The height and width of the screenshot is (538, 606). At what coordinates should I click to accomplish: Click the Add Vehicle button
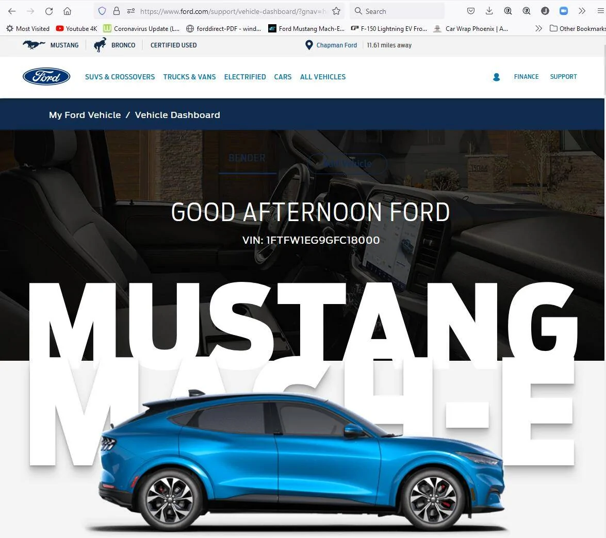click(348, 163)
